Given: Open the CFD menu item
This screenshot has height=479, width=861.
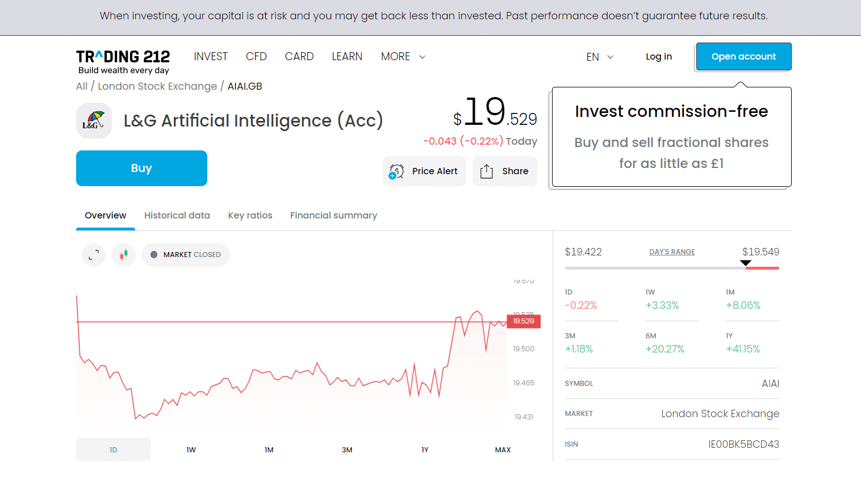Looking at the screenshot, I should [x=256, y=57].
